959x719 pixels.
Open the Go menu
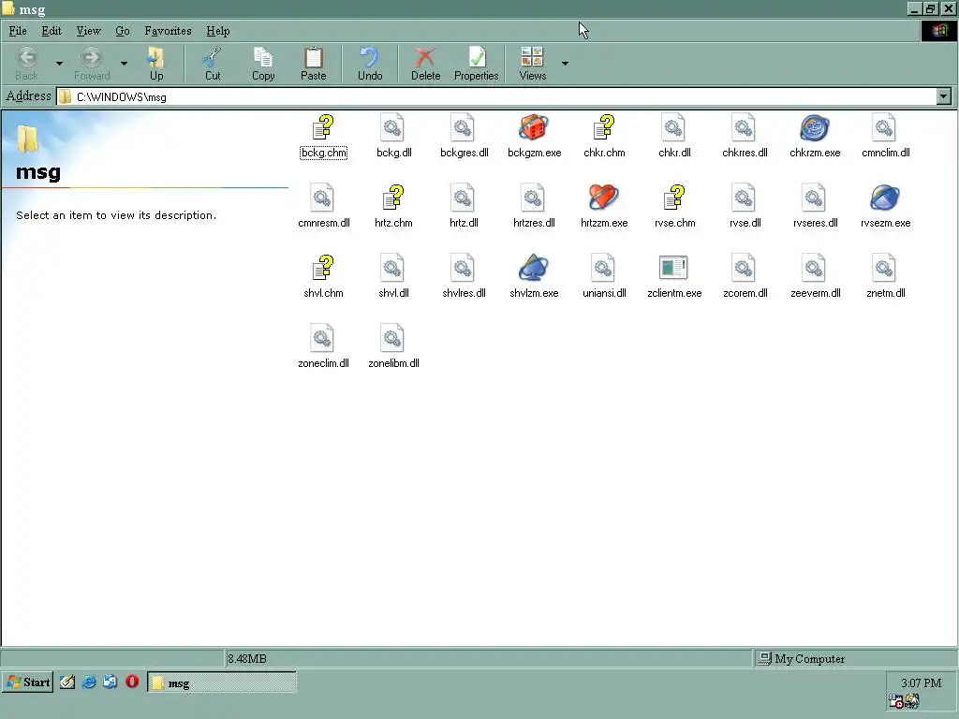[x=123, y=31]
